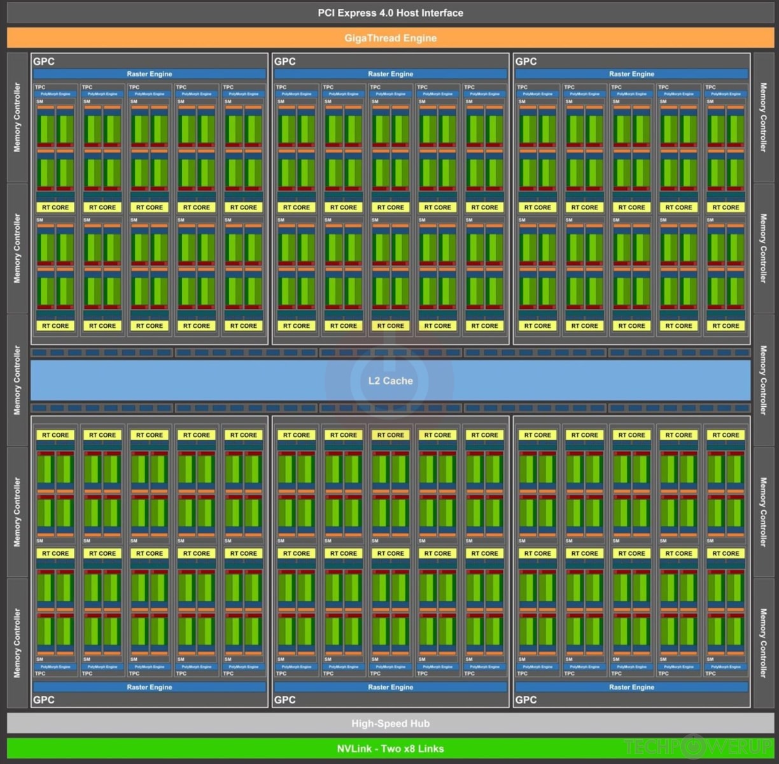
Task: Select the gray High-Speed Hub bar
Action: [x=390, y=723]
